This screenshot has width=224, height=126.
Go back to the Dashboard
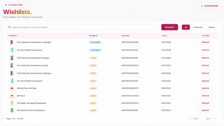[209, 6]
